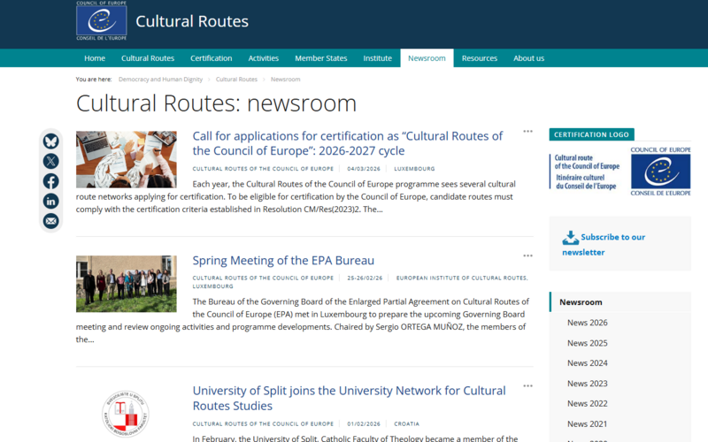
Task: Open options dots for University of Split article
Action: click(x=527, y=386)
